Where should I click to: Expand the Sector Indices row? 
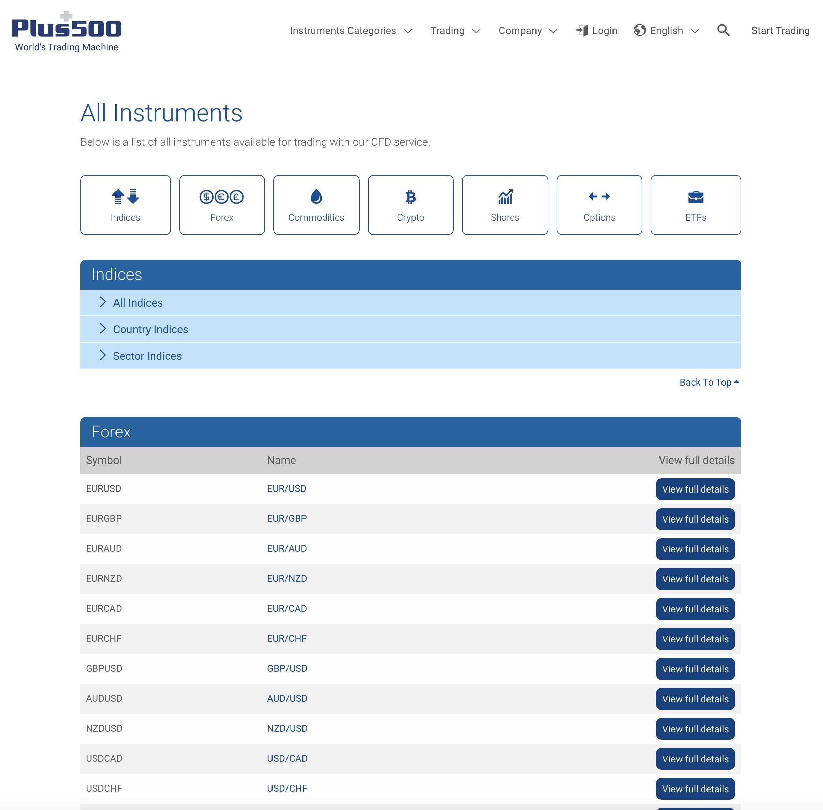pos(147,356)
